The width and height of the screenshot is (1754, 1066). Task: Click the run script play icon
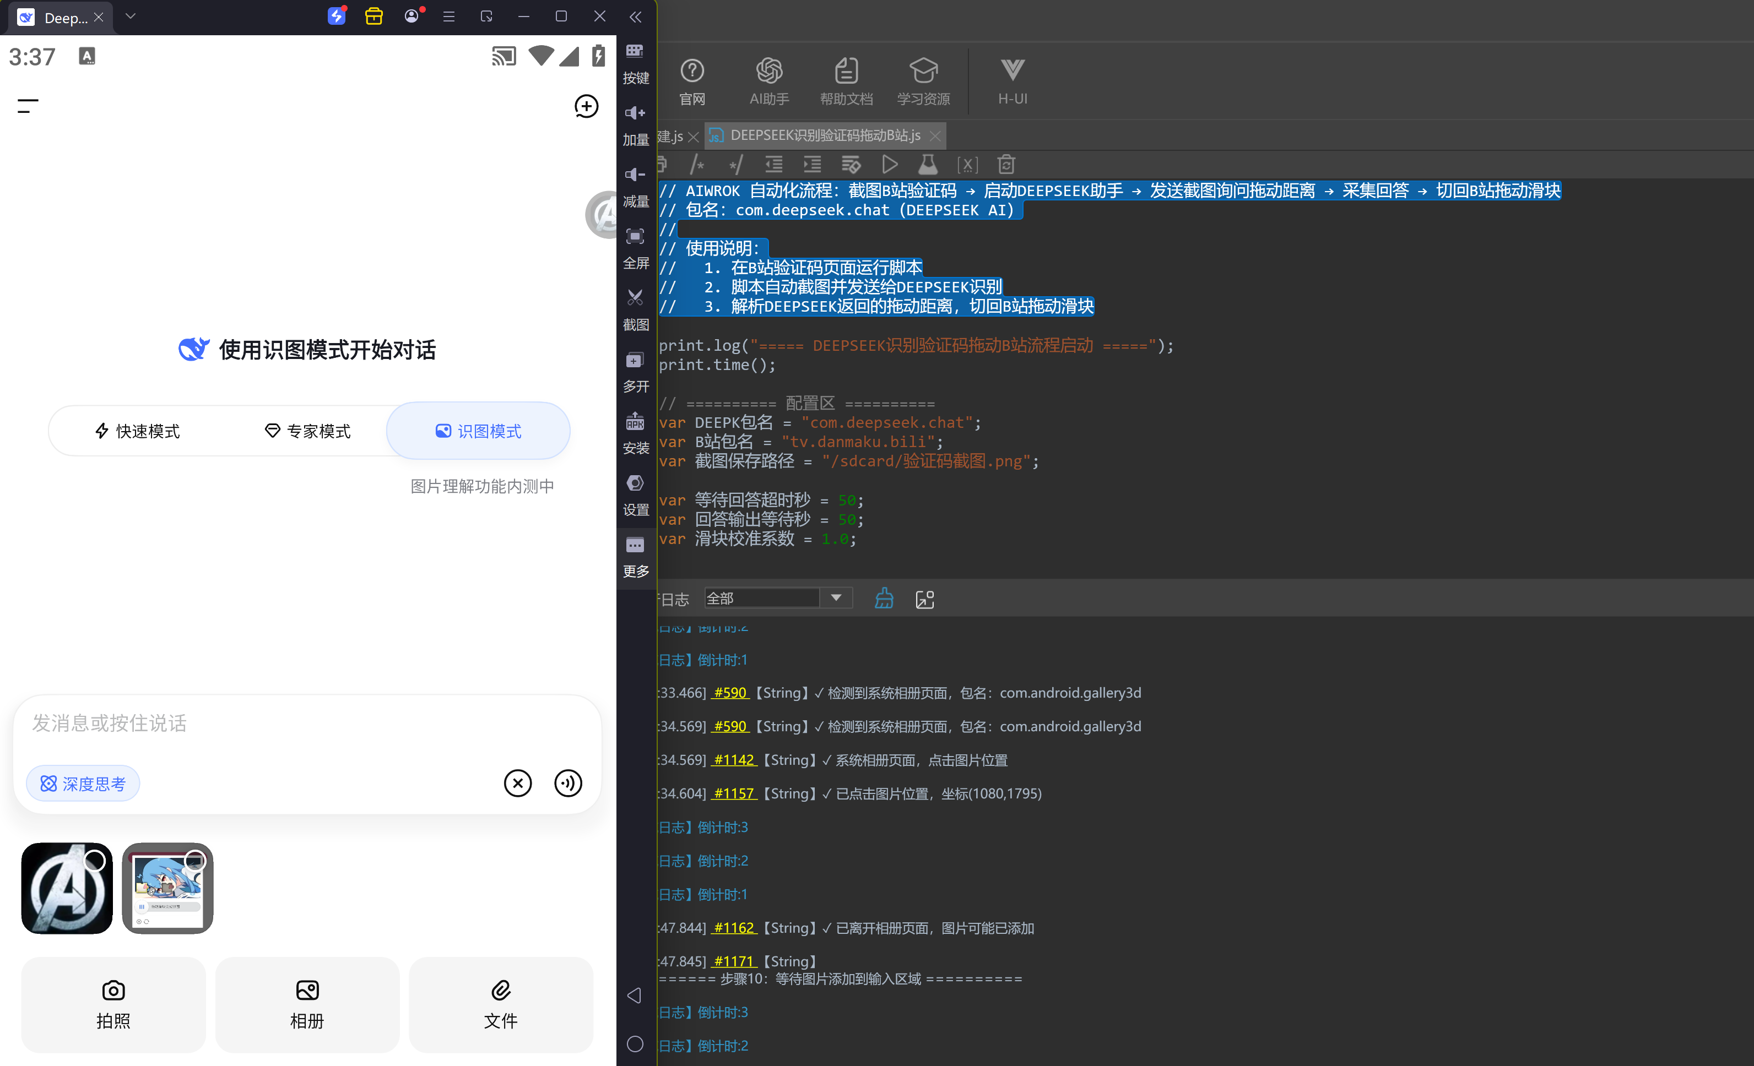[889, 165]
